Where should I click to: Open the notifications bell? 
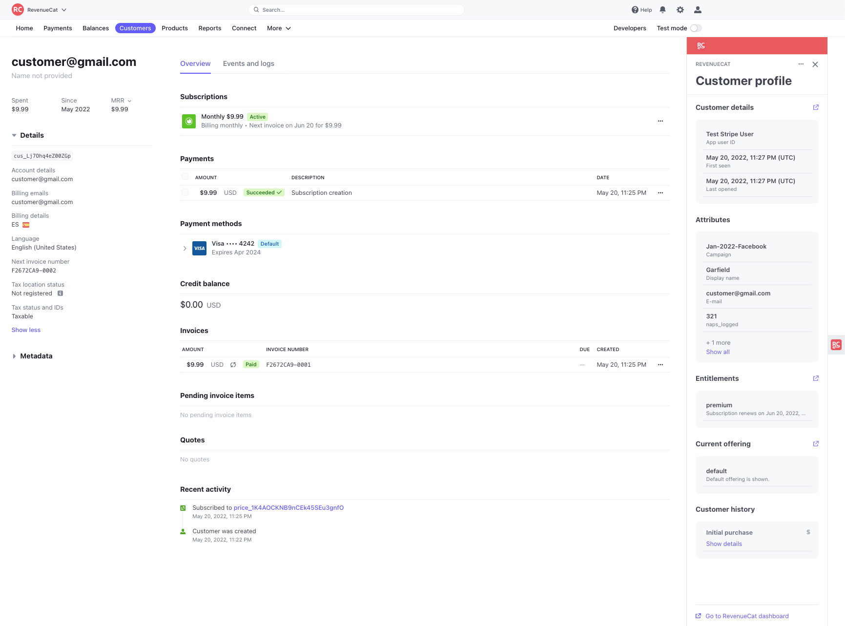(662, 9)
